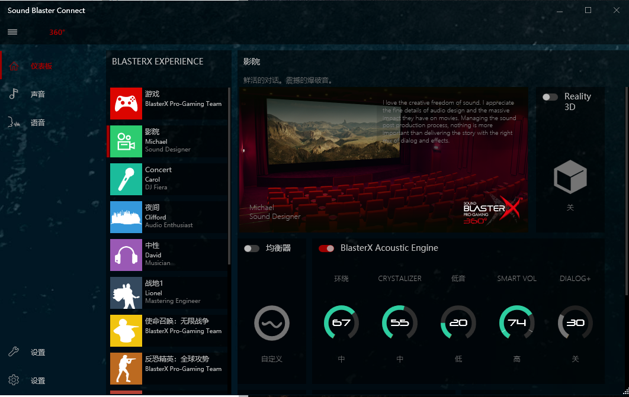The image size is (629, 397).
Task: Open the 声音 sound tab
Action: point(38,94)
